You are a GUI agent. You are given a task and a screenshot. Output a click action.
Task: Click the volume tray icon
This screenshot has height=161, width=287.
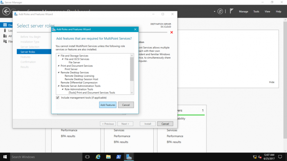pos(260,157)
